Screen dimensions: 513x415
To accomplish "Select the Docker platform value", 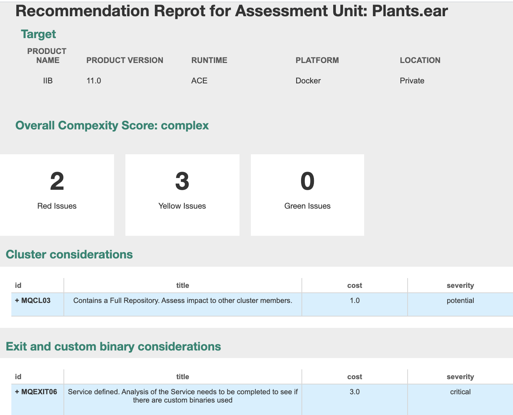I will (308, 80).
